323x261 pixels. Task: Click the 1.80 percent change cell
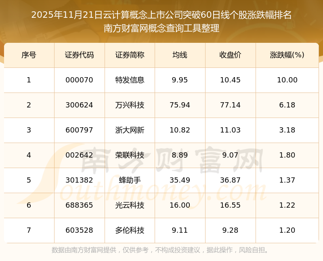[x=287, y=155]
